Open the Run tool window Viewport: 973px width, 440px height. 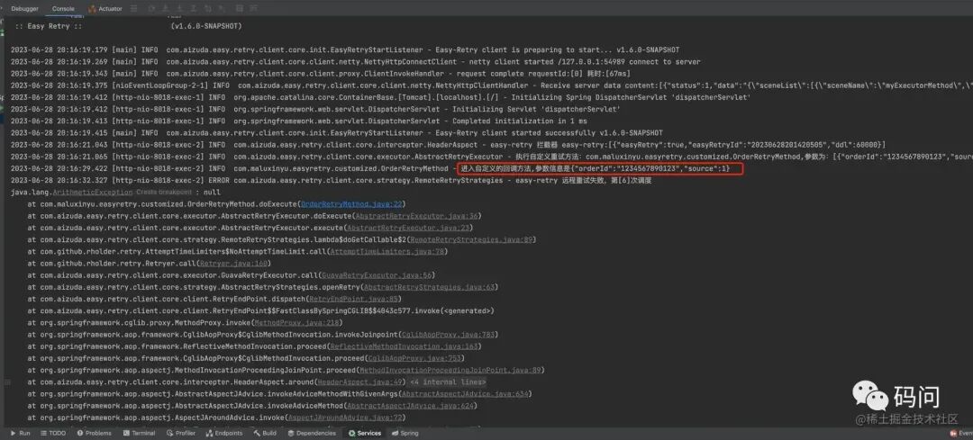coord(19,433)
